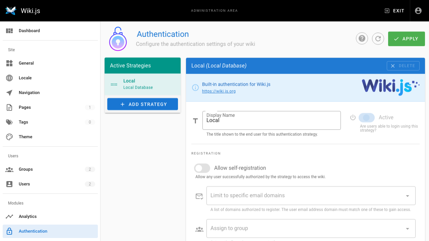Click the ADD STRATEGY button
Image resolution: width=429 pixels, height=241 pixels.
(x=142, y=104)
